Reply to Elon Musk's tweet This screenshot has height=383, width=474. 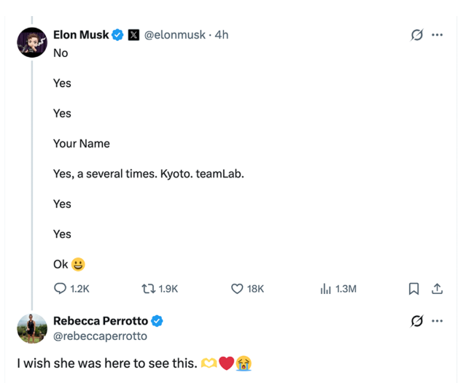[x=61, y=289]
